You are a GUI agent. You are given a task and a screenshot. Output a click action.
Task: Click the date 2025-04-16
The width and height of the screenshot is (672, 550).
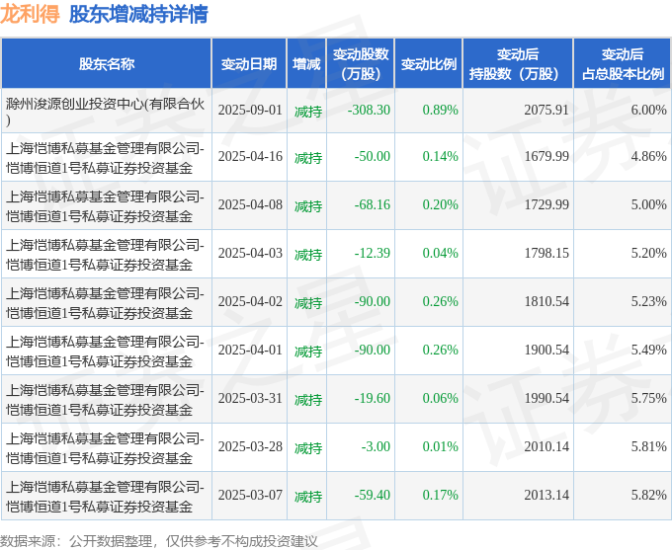[250, 156]
